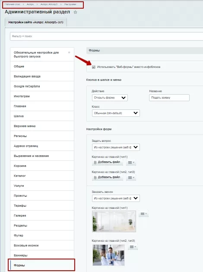Open the Google reCaptcha settings section
Image resolution: width=203 pixels, height=272 pixels.
click(42, 86)
